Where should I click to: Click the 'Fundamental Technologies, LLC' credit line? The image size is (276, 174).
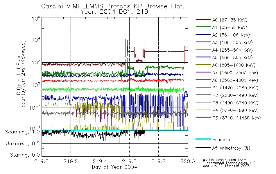pos(229,163)
